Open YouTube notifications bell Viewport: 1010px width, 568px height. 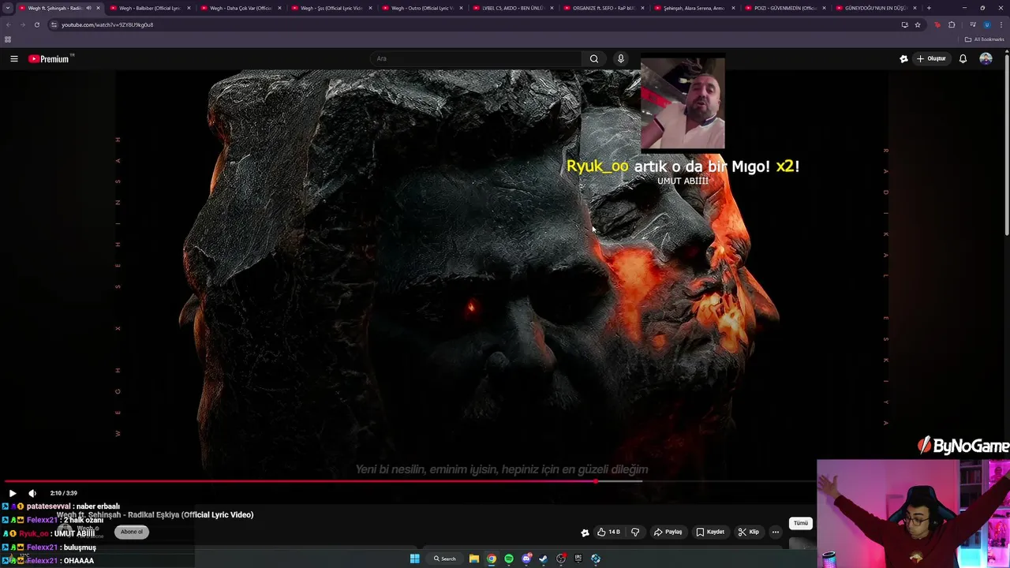(x=963, y=58)
